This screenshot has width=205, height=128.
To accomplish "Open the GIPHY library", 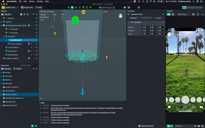I will (17, 69).
